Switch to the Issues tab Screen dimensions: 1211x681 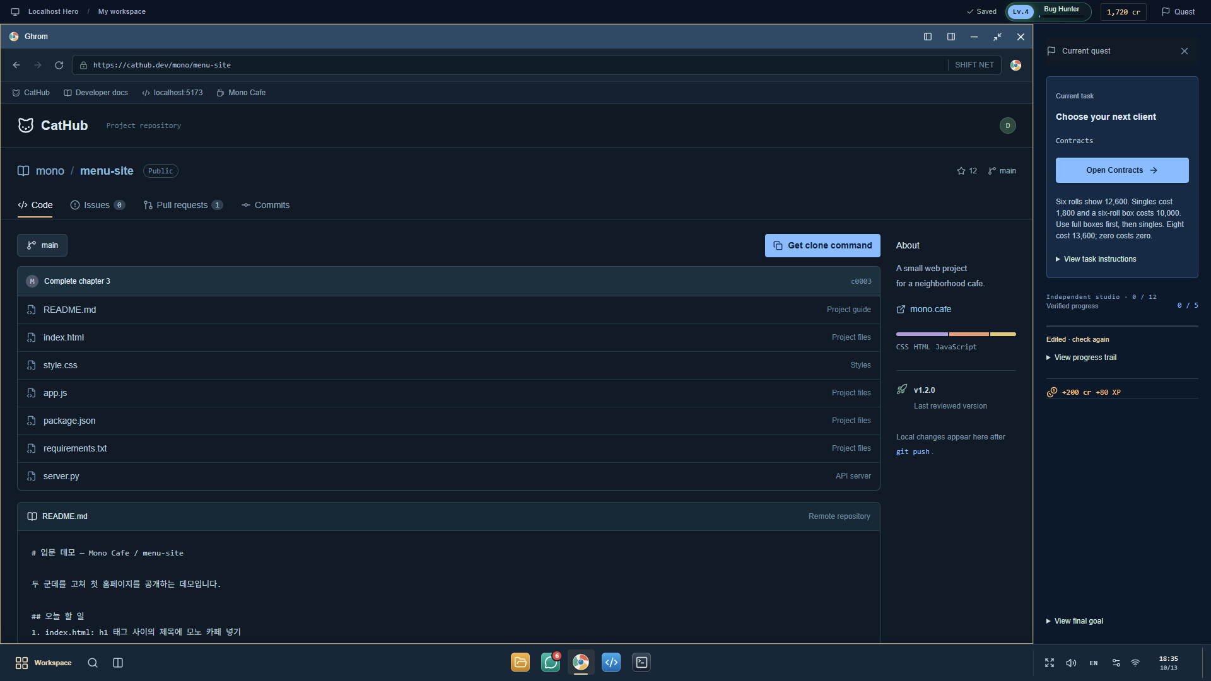point(98,205)
